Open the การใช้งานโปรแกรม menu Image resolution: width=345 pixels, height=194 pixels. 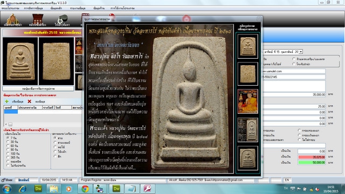pyautogui.click(x=122, y=8)
